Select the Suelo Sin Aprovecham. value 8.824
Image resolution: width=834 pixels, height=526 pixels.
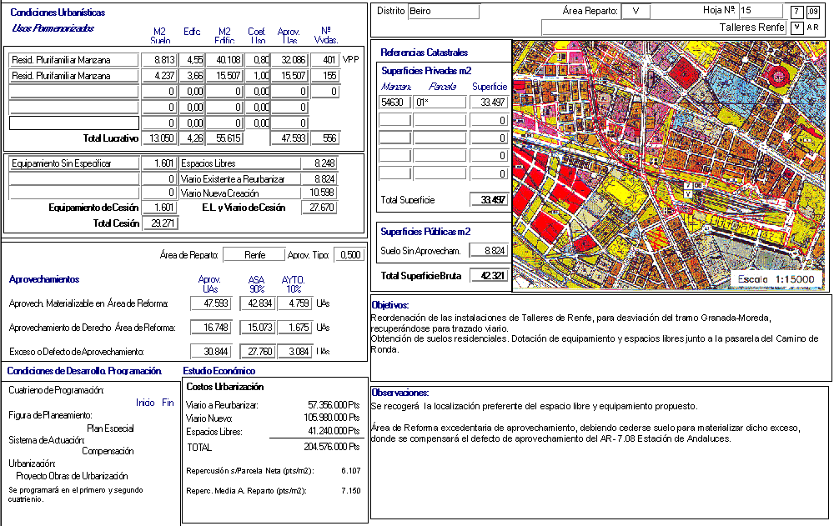click(490, 250)
